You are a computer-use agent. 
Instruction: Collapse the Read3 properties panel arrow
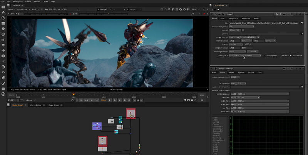(212, 14)
